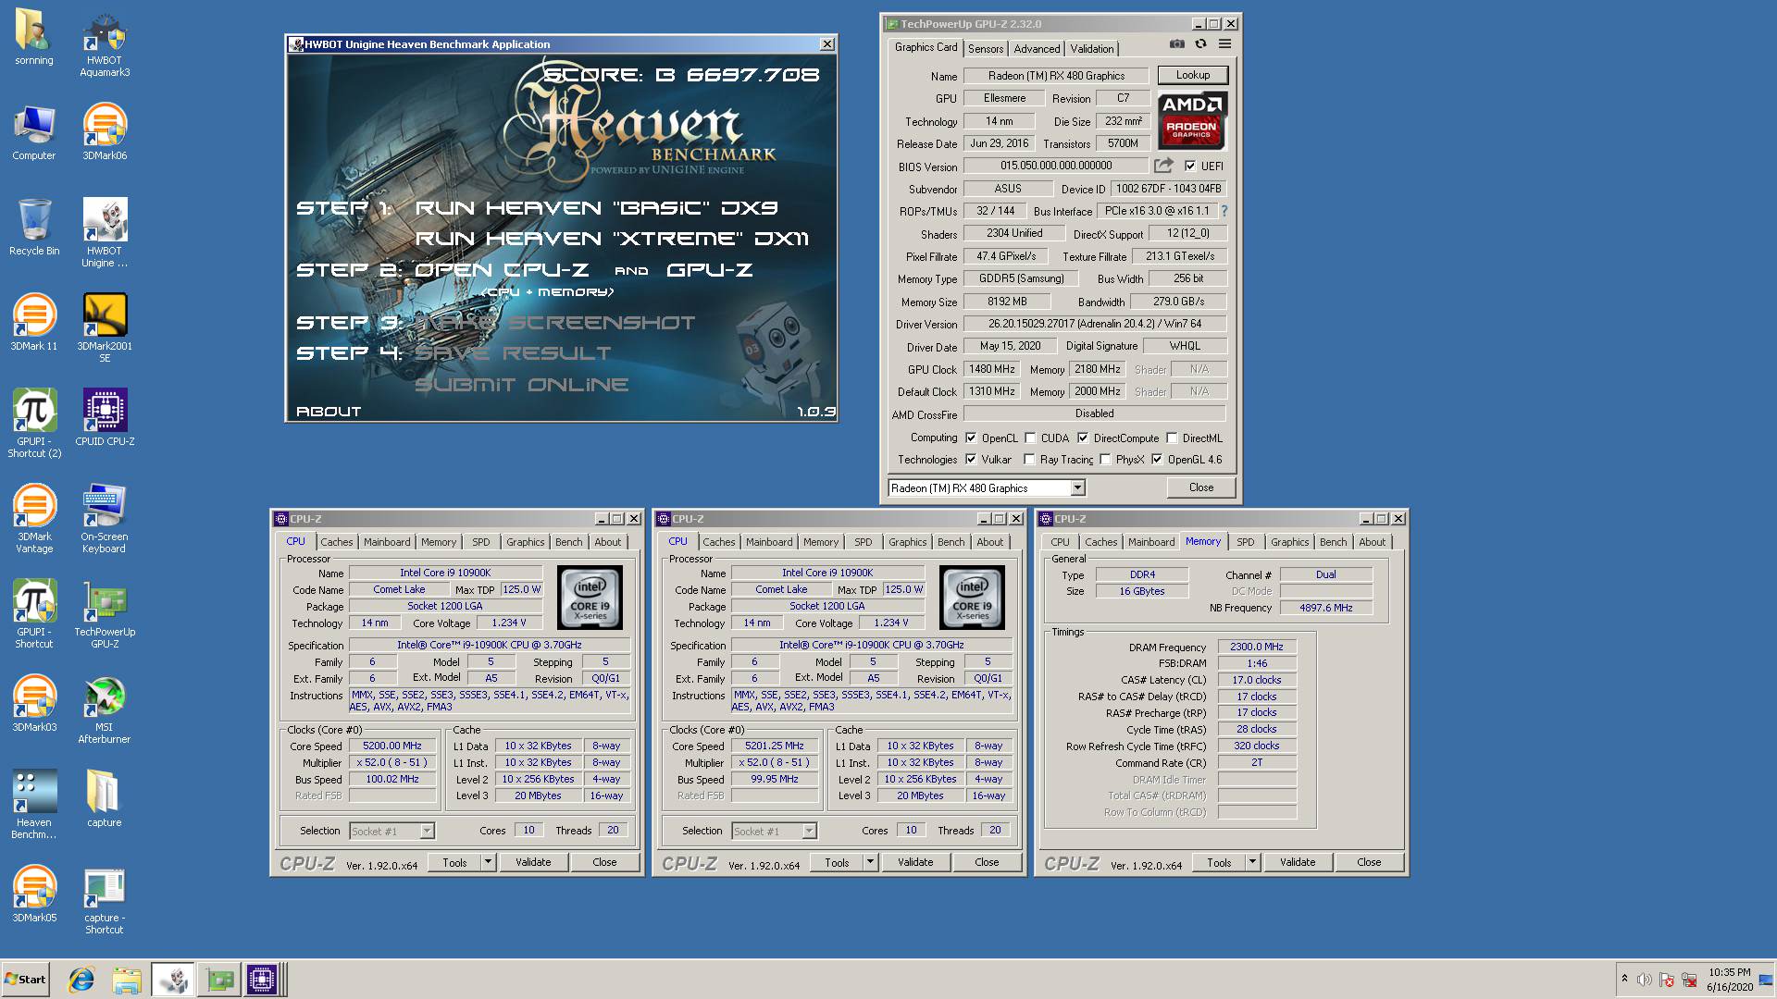The height and width of the screenshot is (999, 1777).
Task: Toggle the UEFI checkbox in GPU-Z
Action: [x=1190, y=166]
